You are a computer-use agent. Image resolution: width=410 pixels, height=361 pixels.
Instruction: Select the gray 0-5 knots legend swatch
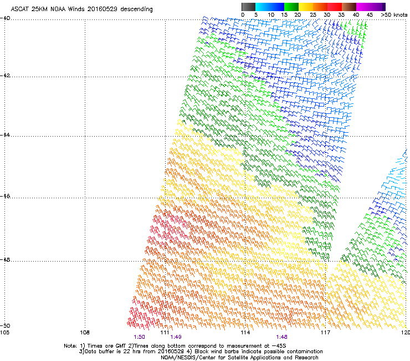(x=248, y=7)
